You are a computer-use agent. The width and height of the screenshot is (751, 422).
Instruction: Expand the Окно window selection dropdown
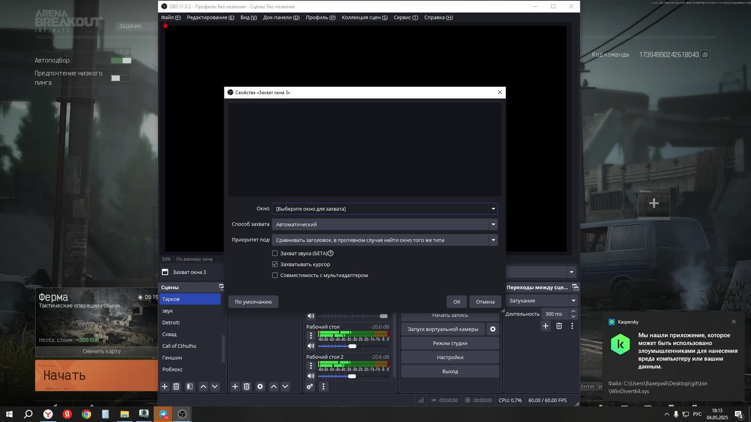pyautogui.click(x=493, y=209)
